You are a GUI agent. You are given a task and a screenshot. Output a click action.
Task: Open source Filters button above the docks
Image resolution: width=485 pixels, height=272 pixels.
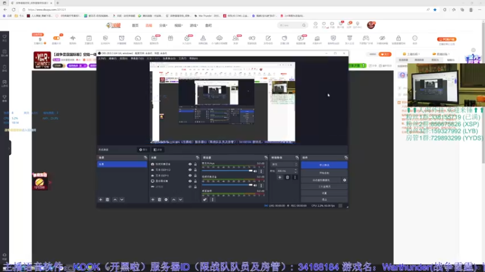point(158,149)
